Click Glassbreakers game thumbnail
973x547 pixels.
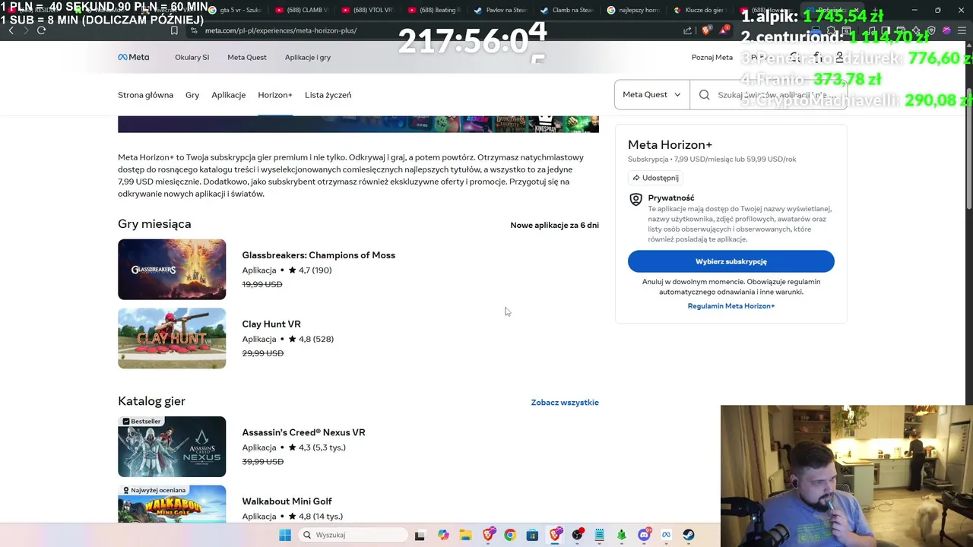172,270
